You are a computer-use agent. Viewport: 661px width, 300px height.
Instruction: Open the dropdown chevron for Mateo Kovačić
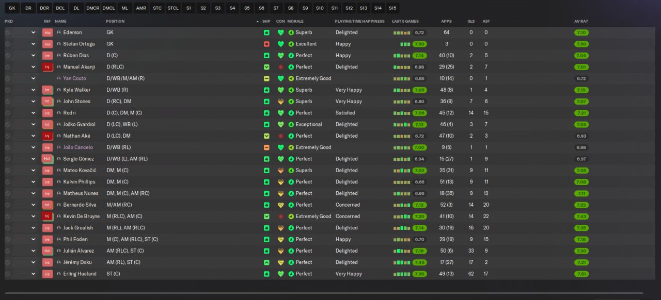(x=34, y=171)
